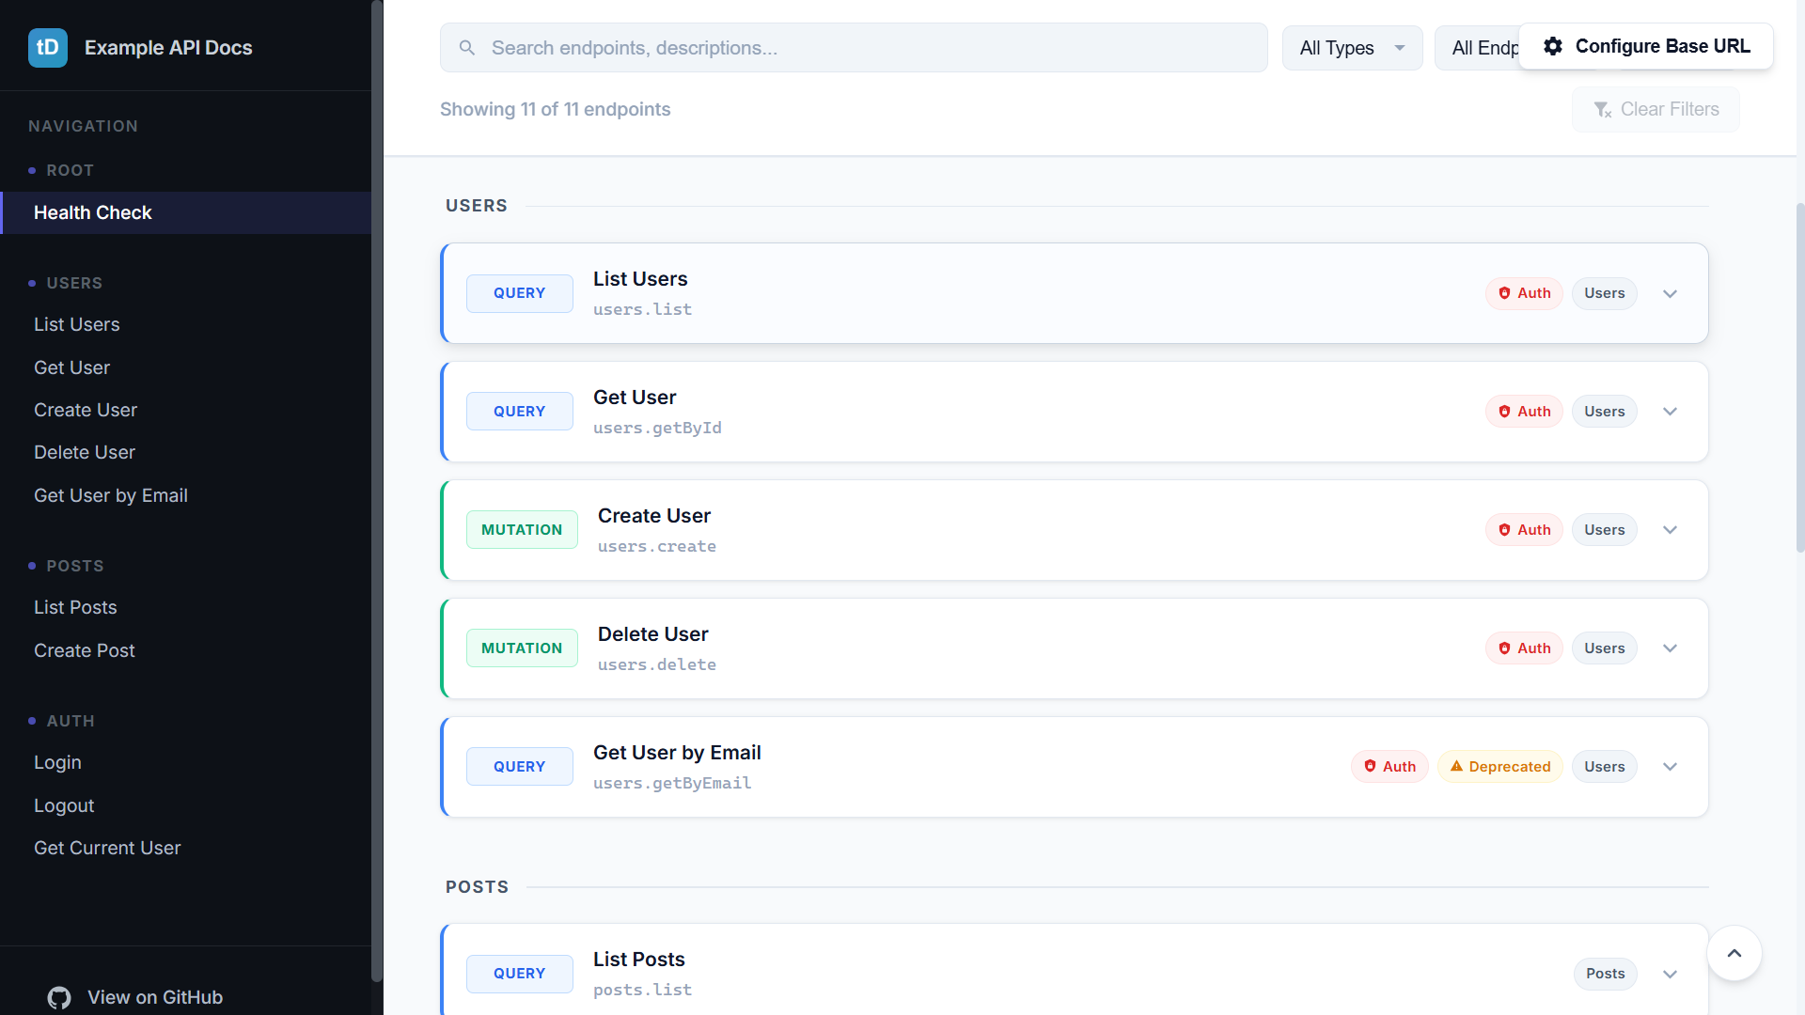Click the QUERY badge on List Users

[x=519, y=293]
